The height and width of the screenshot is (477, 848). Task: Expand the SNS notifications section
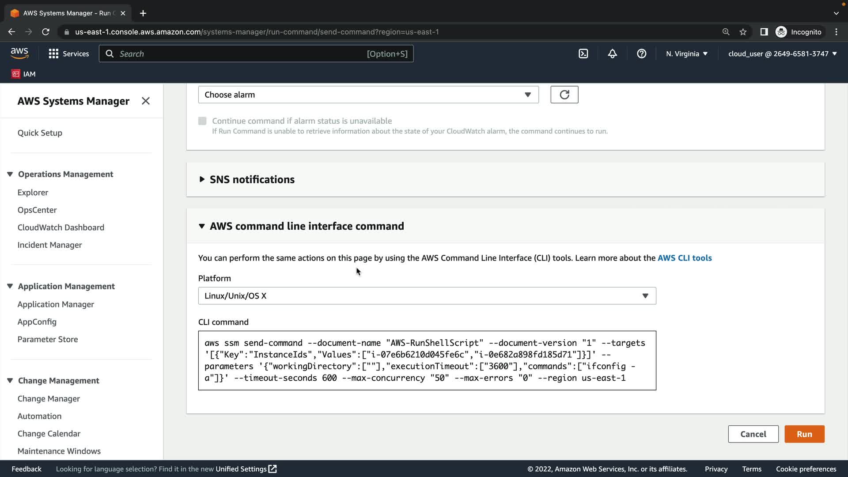[x=252, y=179]
